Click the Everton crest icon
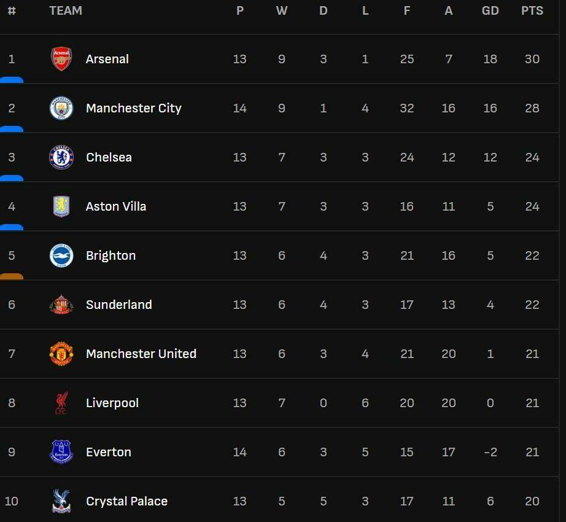566x522 pixels. pyautogui.click(x=61, y=452)
